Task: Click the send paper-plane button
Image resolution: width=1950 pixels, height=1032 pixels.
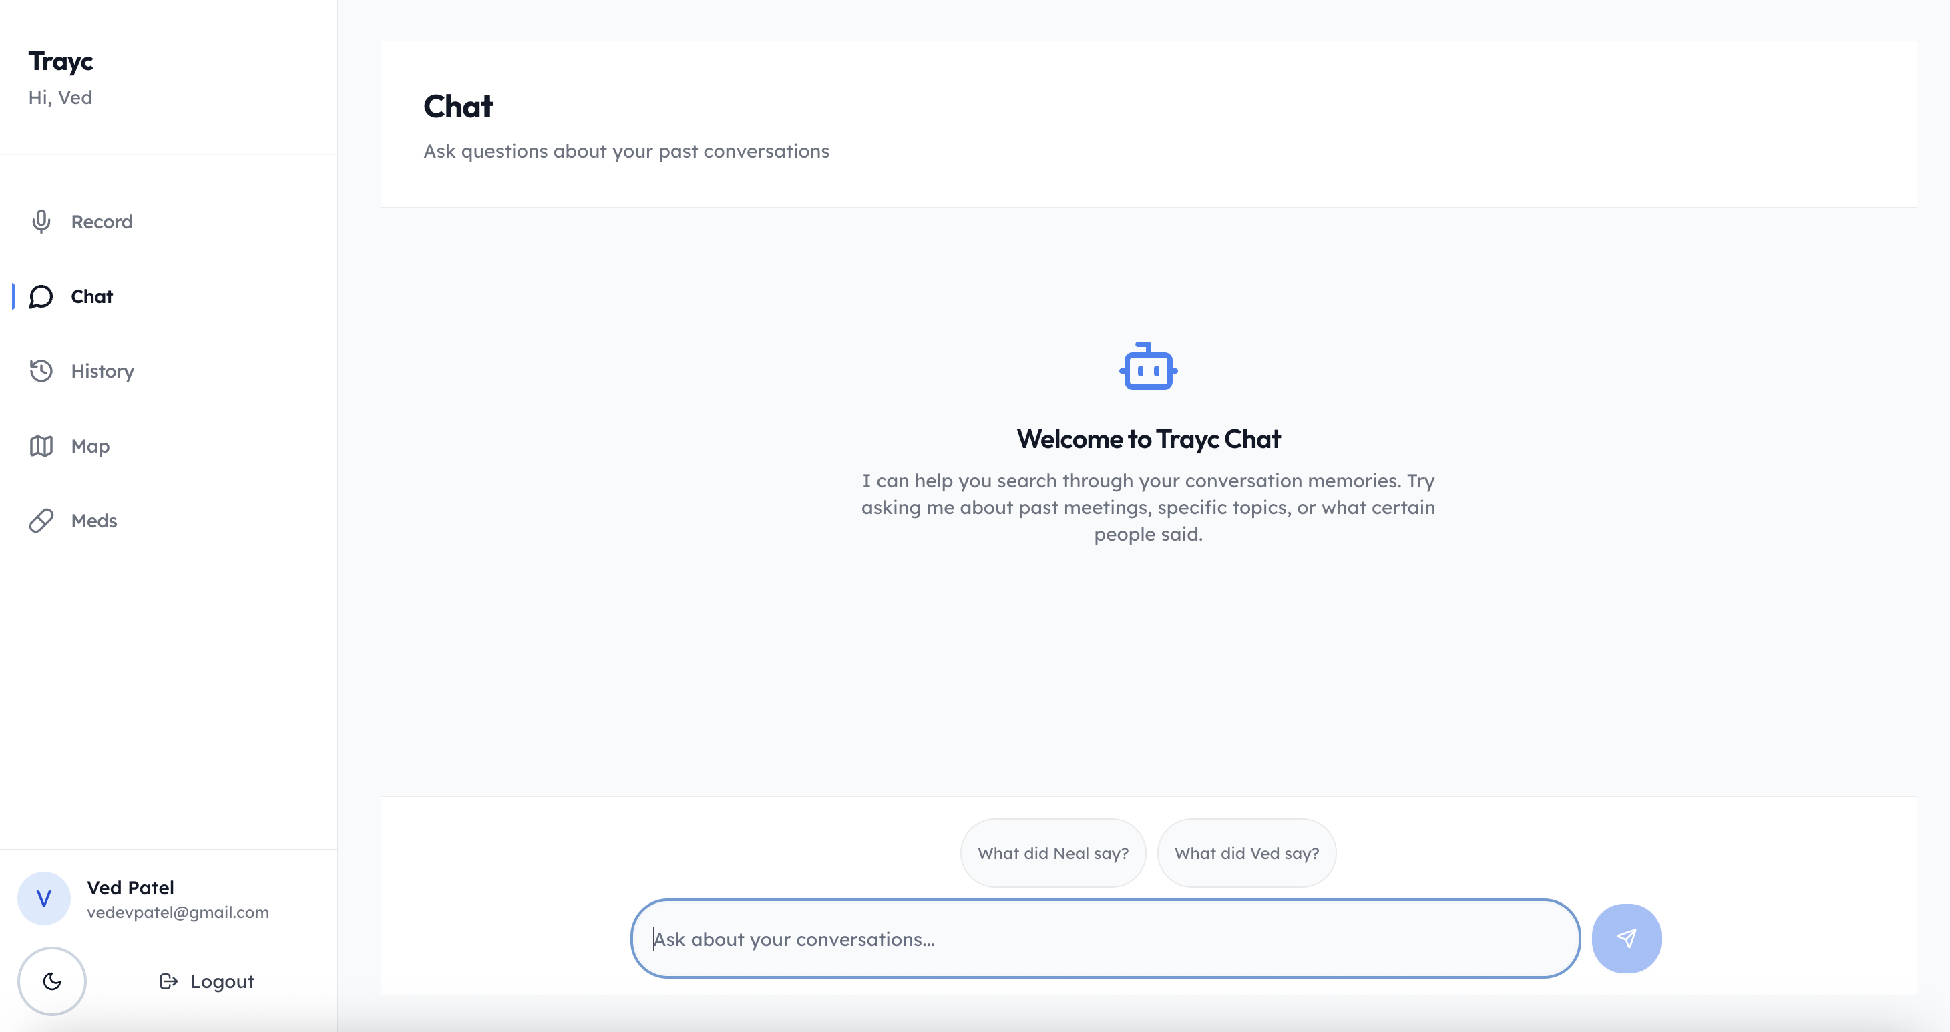Action: (x=1625, y=938)
